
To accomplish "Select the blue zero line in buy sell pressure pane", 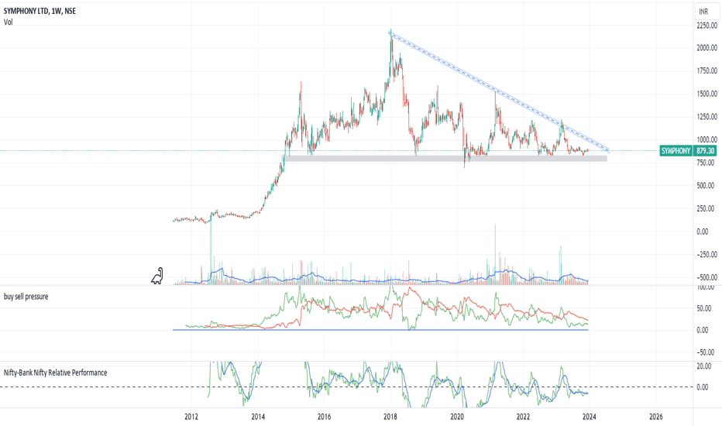I will point(380,330).
